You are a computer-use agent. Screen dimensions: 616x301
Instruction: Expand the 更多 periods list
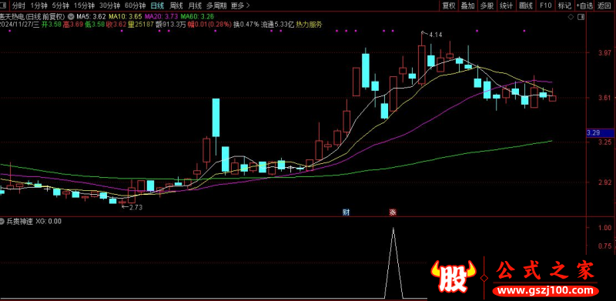point(240,5)
